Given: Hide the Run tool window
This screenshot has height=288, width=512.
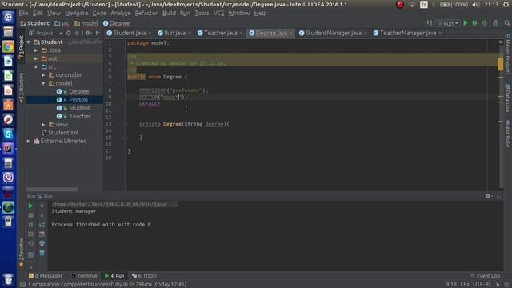Looking at the screenshot, I should [x=498, y=196].
